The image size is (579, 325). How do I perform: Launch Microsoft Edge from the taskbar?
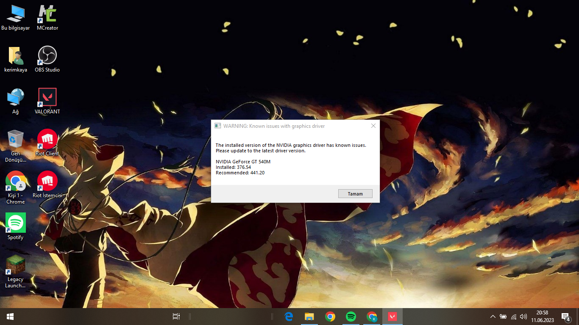(289, 317)
